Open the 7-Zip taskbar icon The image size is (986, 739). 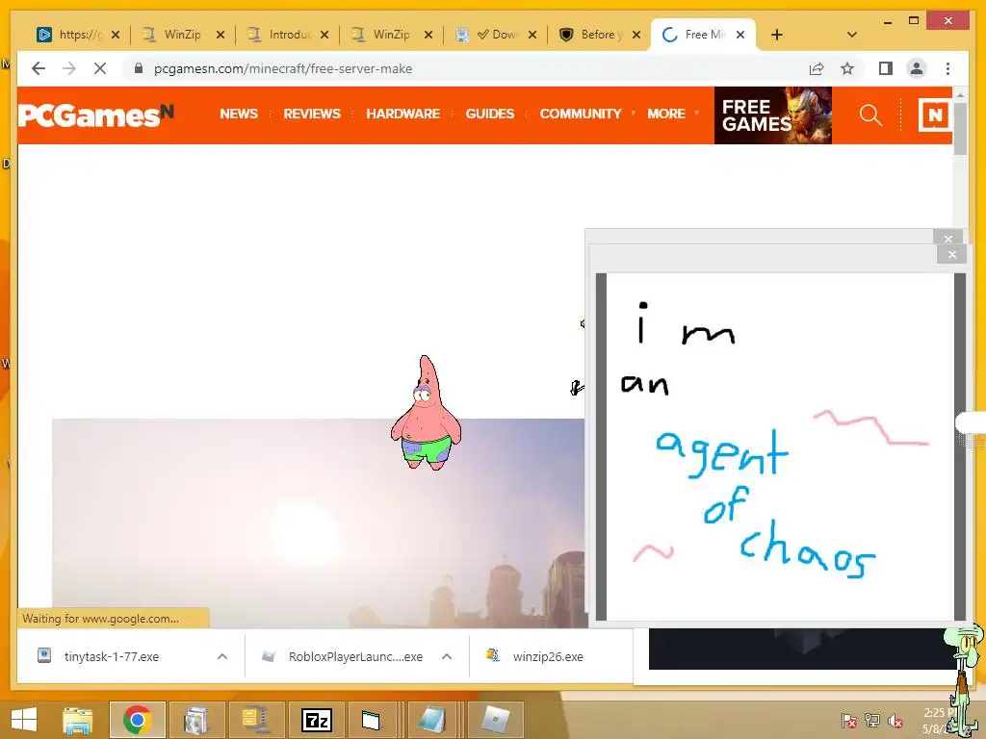pos(317,720)
